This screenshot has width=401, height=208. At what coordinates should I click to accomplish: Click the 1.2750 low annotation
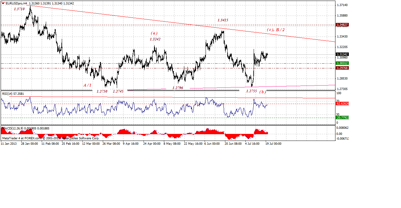pos(102,91)
